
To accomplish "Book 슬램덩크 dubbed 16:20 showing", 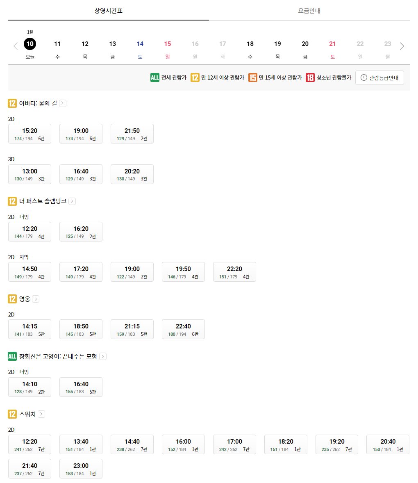I will [x=81, y=232].
